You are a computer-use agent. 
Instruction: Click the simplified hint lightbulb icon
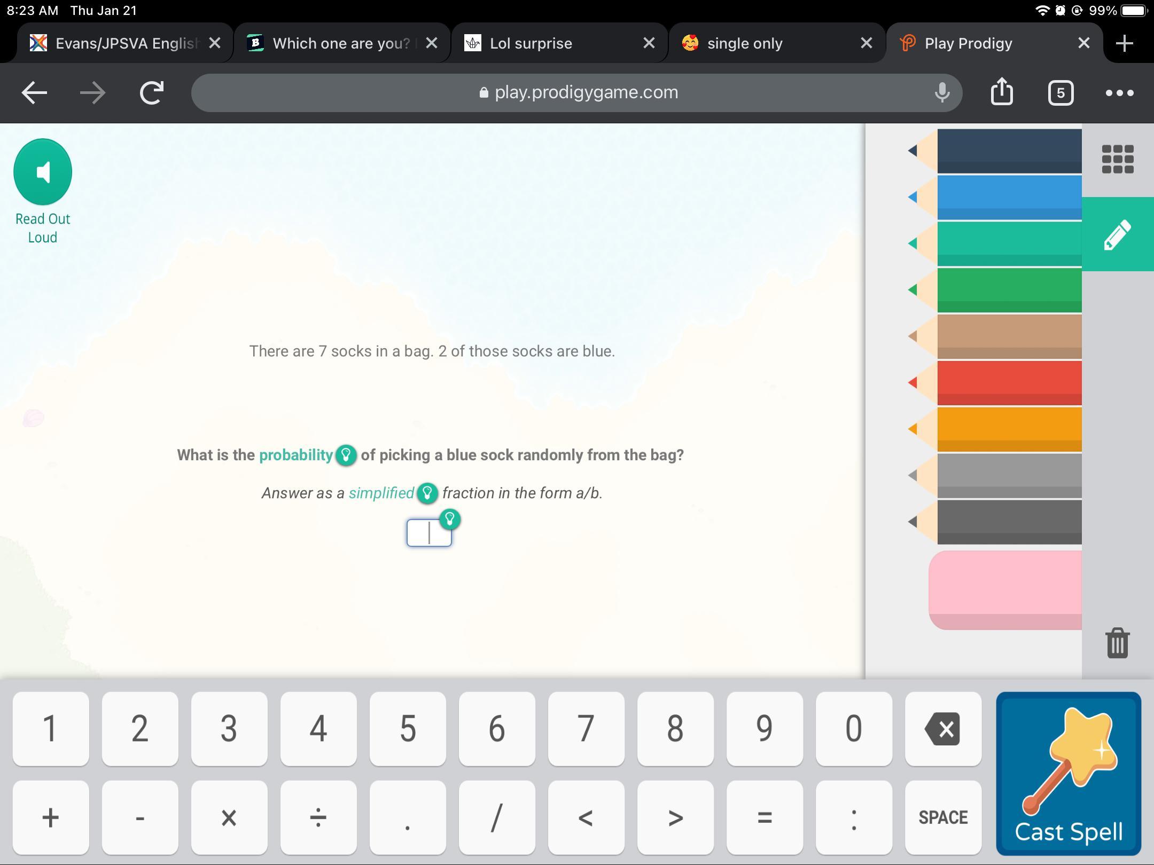click(427, 493)
